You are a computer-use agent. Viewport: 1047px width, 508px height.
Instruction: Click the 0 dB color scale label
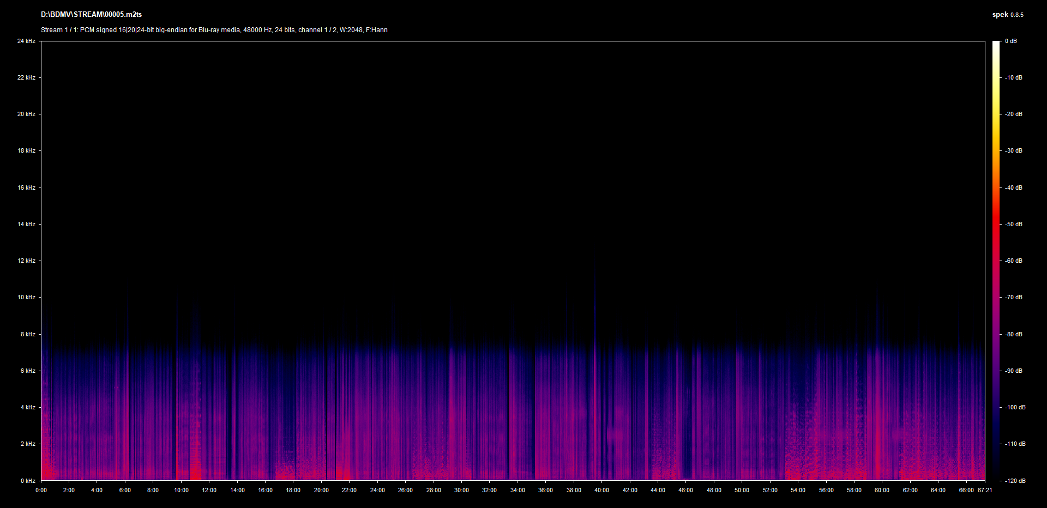pos(1011,41)
